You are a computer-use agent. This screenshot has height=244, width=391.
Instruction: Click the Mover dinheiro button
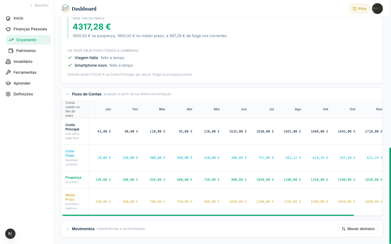[x=358, y=229]
